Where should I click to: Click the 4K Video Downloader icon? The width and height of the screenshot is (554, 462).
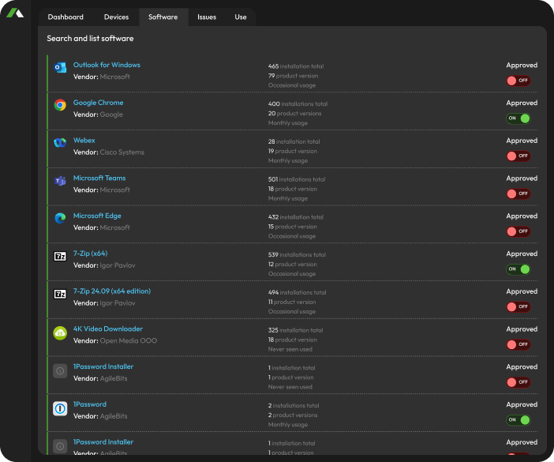[60, 333]
